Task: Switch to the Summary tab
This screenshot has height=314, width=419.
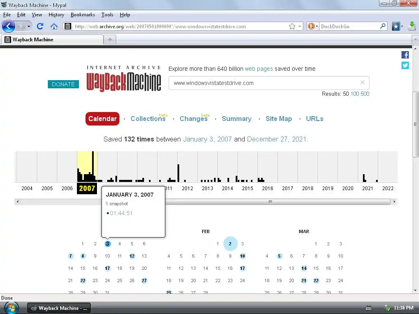Action: [x=237, y=119]
